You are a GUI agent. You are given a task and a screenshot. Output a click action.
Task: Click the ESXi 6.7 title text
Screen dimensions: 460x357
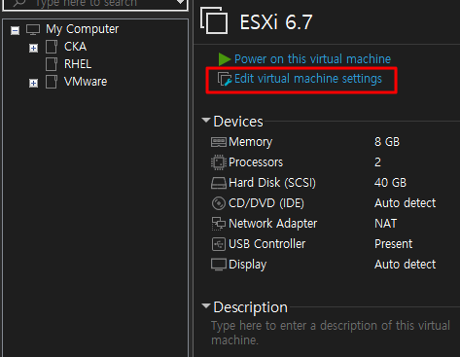(x=276, y=22)
